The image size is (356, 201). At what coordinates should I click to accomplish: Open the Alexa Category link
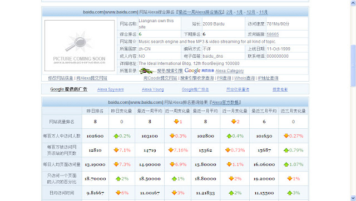click(x=230, y=71)
